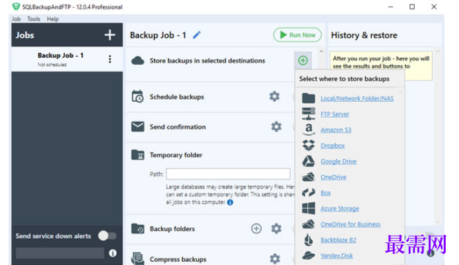This screenshot has height=265, width=459.
Task: Select Local/Network Folder/NAS destination link
Action: [357, 98]
